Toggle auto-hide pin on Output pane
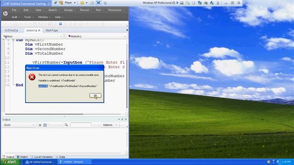 tap(122, 119)
